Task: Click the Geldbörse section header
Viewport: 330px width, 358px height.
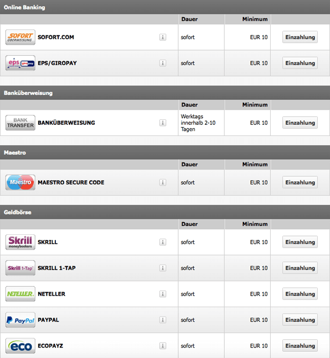Action: click(x=165, y=212)
